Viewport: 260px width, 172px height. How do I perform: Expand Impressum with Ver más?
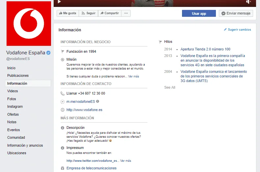(x=125, y=161)
